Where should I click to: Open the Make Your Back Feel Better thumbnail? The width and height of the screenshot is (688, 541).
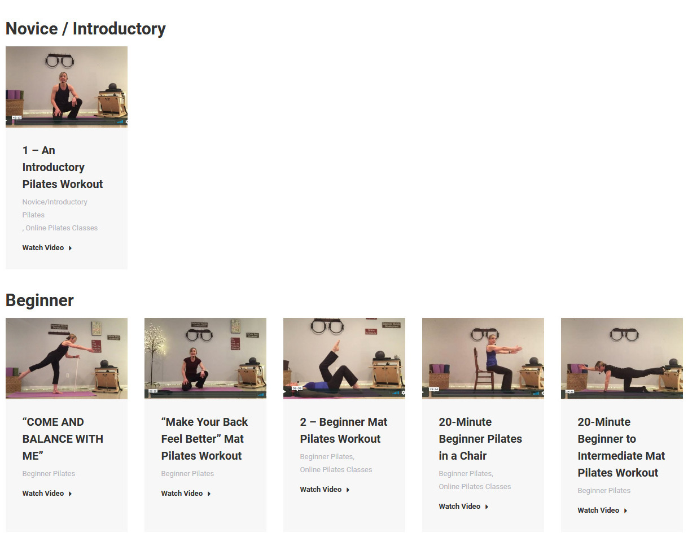(205, 359)
